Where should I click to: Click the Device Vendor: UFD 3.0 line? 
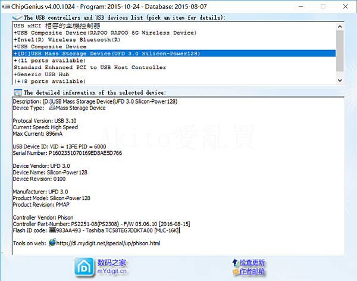[42, 166]
